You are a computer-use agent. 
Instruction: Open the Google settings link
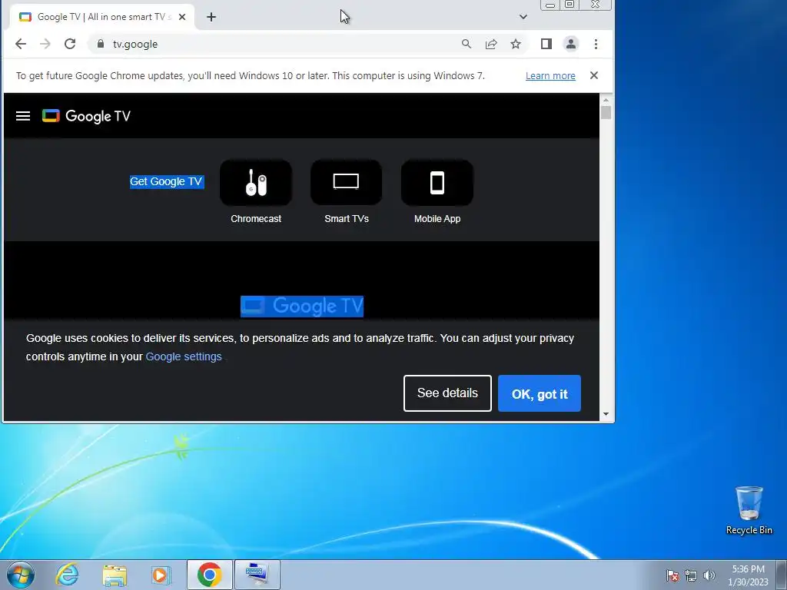[184, 356]
